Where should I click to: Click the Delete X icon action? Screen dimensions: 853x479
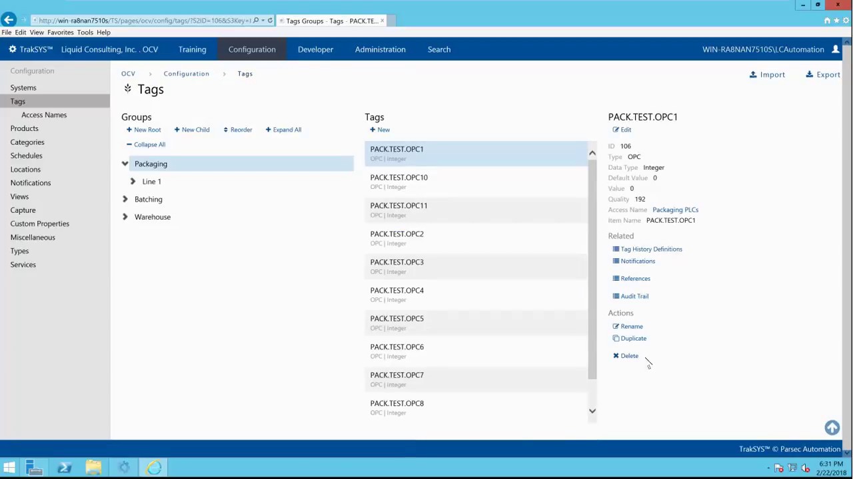tap(616, 356)
